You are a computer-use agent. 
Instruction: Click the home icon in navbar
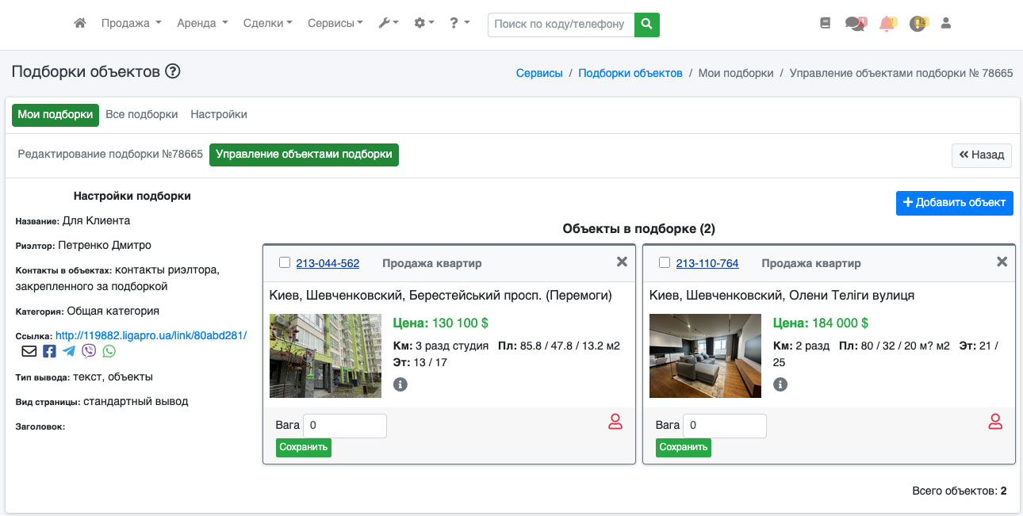(x=79, y=24)
